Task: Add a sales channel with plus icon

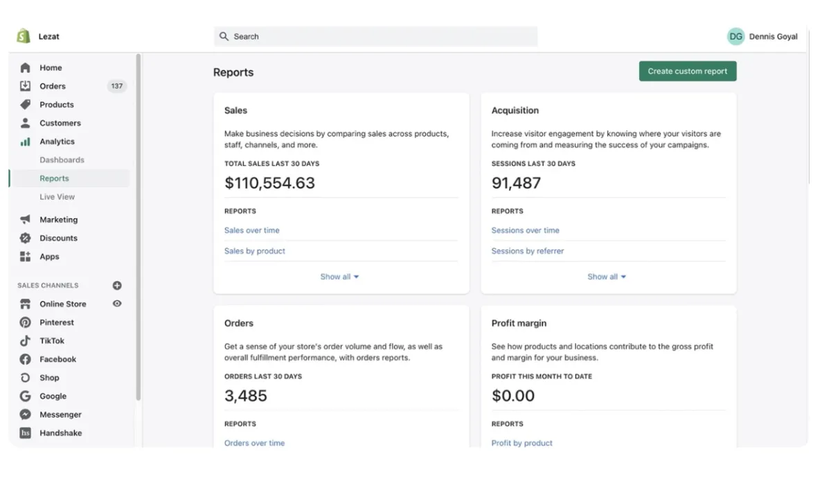Action: pyautogui.click(x=117, y=285)
